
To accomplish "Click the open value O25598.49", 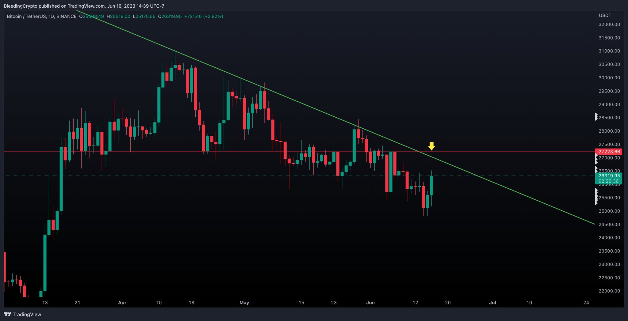I will (x=91, y=16).
